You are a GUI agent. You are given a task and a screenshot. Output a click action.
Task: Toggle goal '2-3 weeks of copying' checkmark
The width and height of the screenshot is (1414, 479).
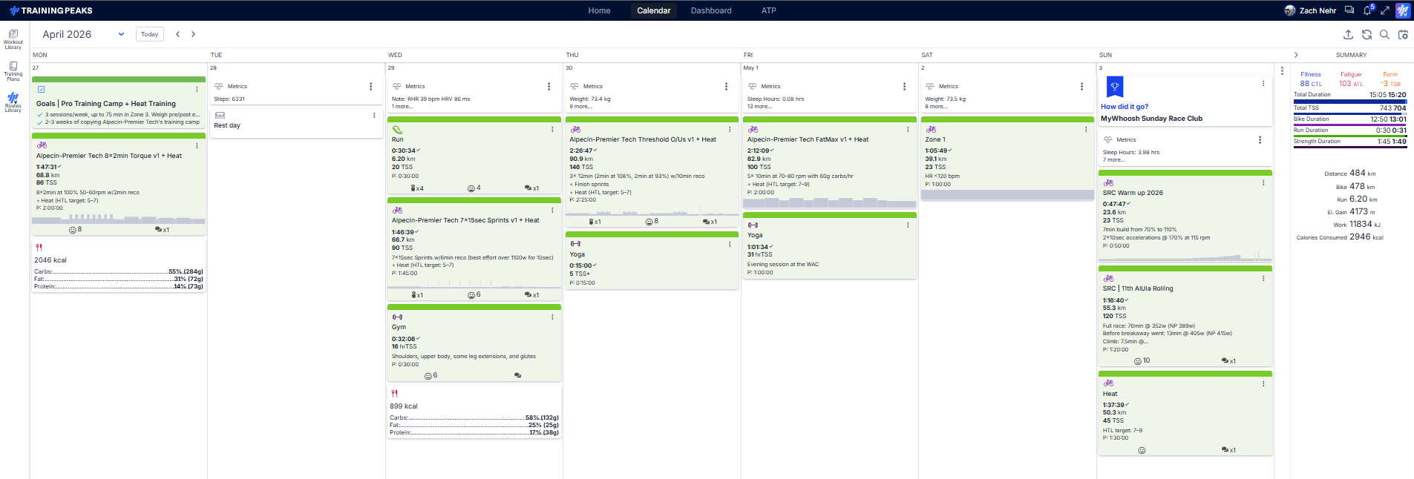tap(40, 122)
